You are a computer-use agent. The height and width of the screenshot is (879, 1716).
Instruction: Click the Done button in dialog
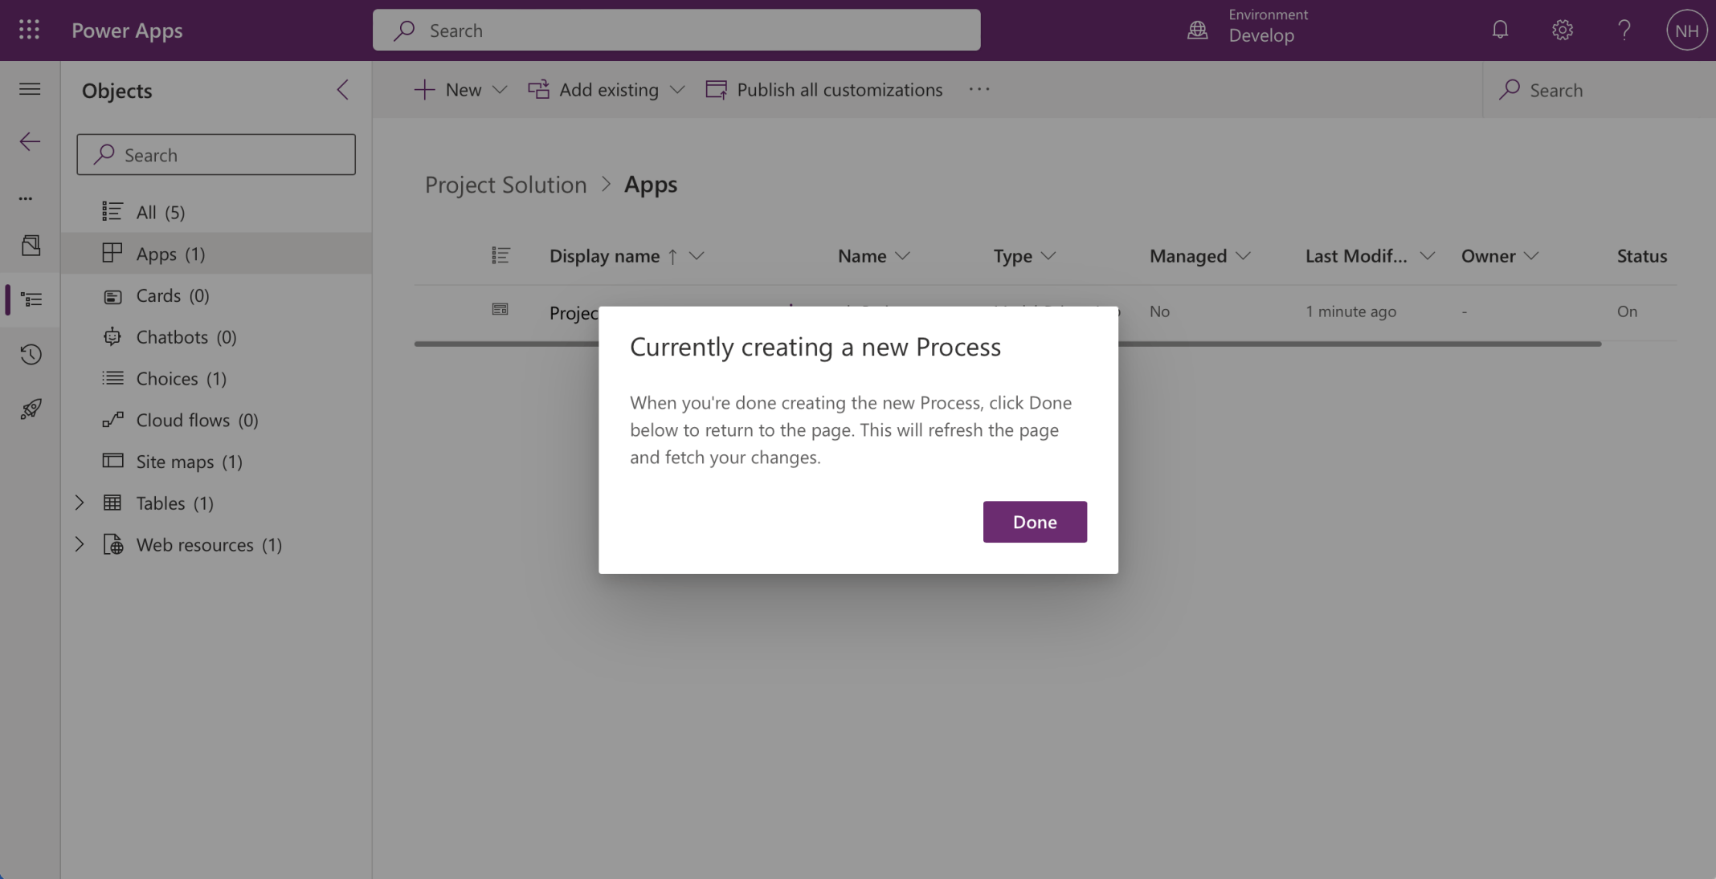click(1034, 522)
